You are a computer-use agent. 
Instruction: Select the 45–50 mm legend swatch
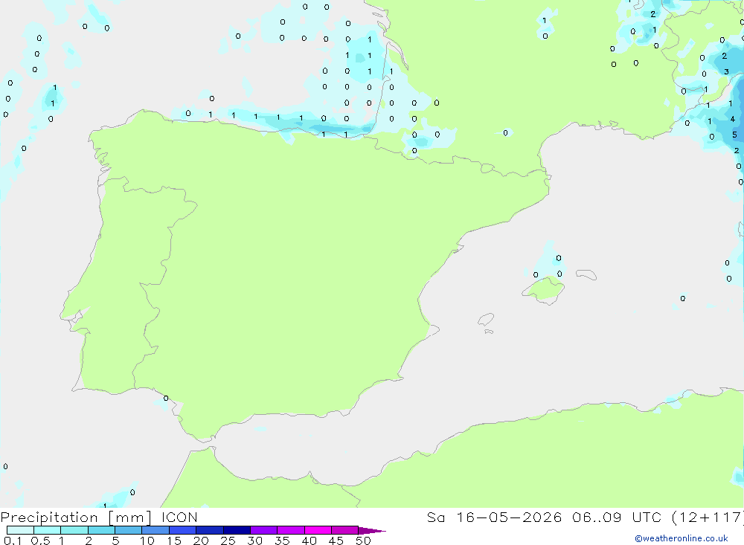345,530
